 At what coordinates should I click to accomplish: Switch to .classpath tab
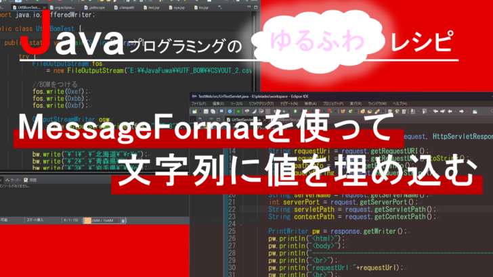125,7
